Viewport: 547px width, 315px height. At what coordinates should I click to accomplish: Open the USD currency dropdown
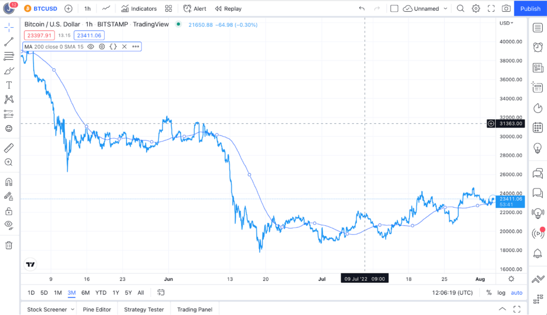tap(506, 23)
